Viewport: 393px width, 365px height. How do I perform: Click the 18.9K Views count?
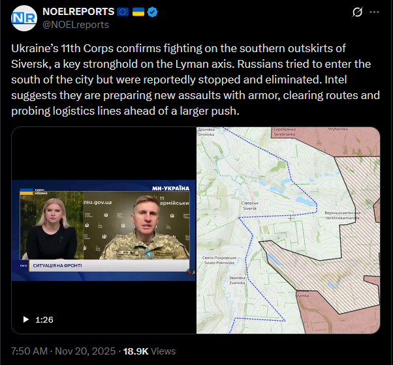149,351
